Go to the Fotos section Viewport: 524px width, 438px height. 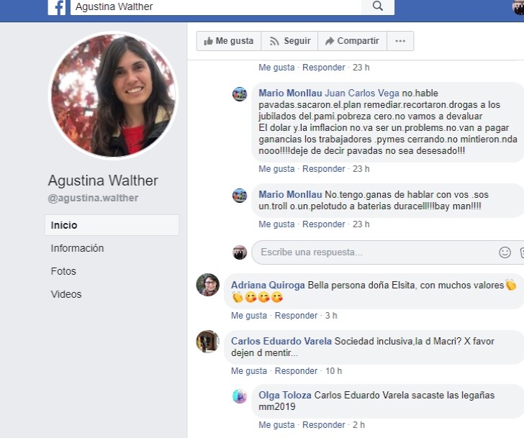click(x=63, y=271)
